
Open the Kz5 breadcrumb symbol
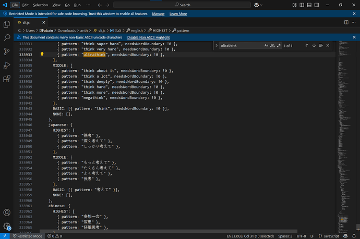point(115,31)
